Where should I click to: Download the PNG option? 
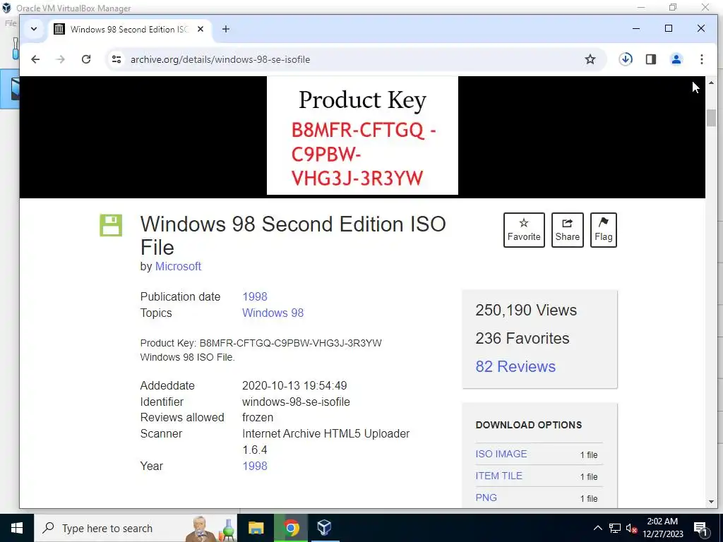pyautogui.click(x=486, y=498)
